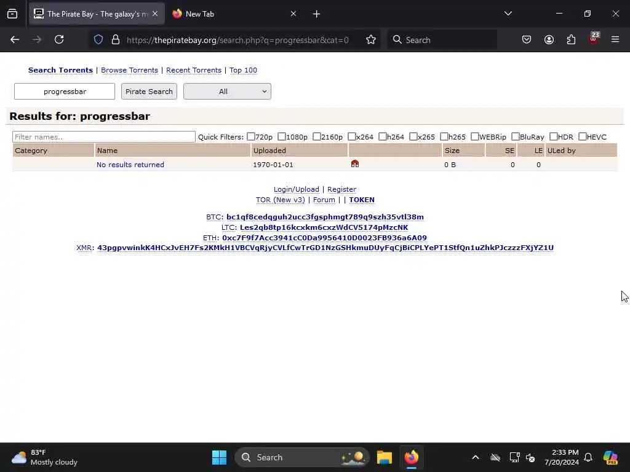Open Firefox View recent browsing icon
The image size is (630, 472).
tap(12, 14)
